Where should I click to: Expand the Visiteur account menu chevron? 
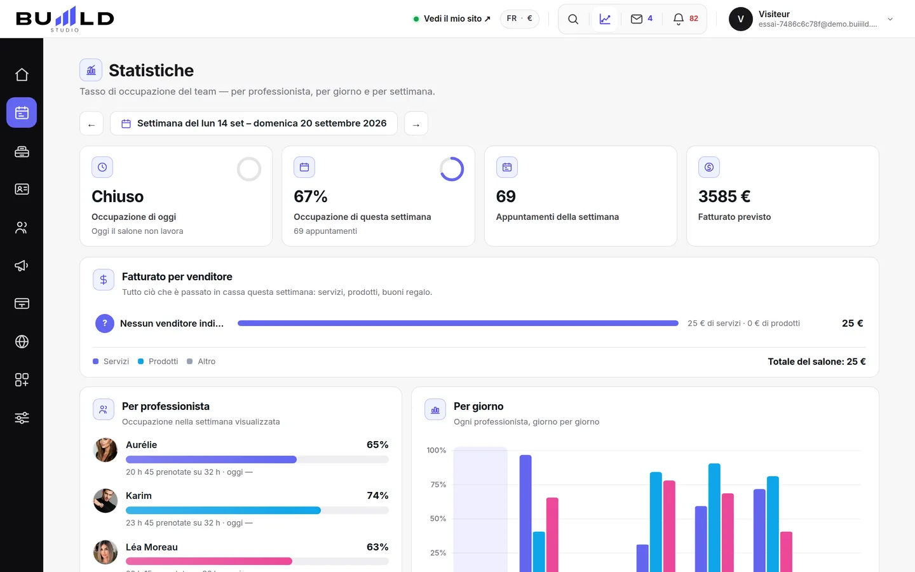tap(890, 19)
